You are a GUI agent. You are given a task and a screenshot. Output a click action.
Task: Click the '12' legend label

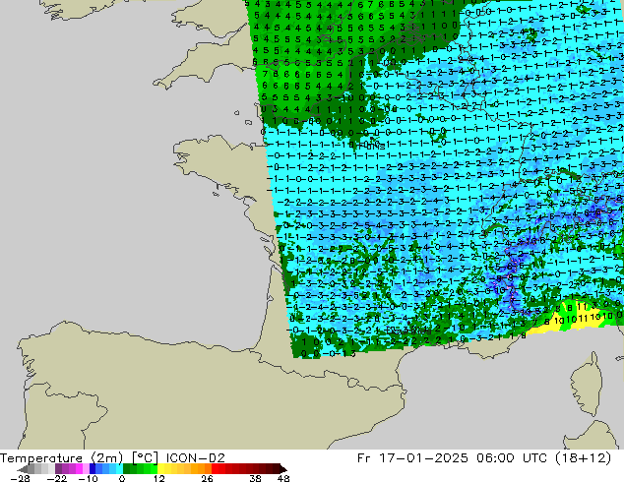158,478
